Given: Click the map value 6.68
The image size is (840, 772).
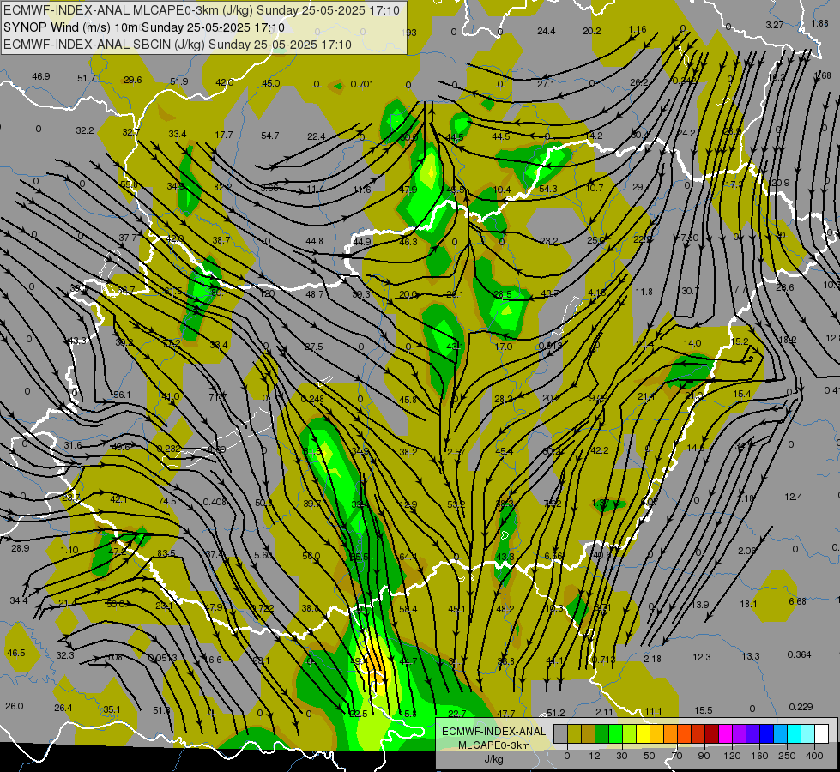Looking at the screenshot, I should [797, 601].
